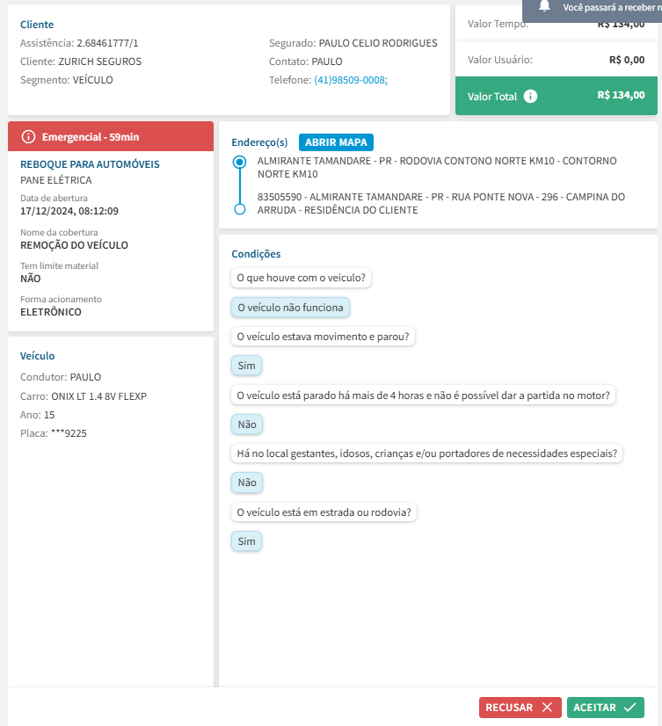Image resolution: width=662 pixels, height=726 pixels.
Task: Click the notification toast message
Action: (x=607, y=7)
